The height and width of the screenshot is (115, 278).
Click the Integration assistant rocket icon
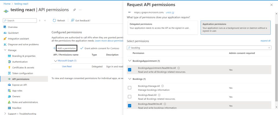coord(5,39)
